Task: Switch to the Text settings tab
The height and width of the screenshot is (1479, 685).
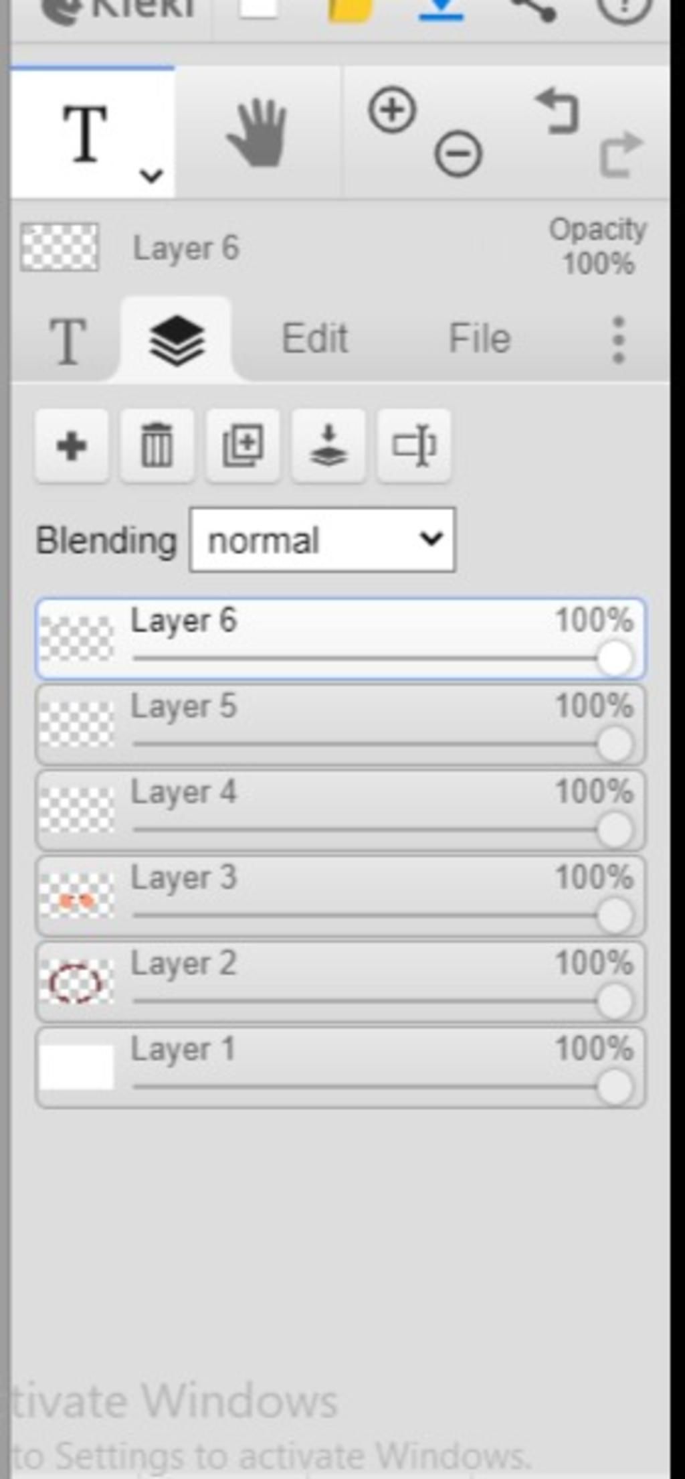Action: click(68, 341)
